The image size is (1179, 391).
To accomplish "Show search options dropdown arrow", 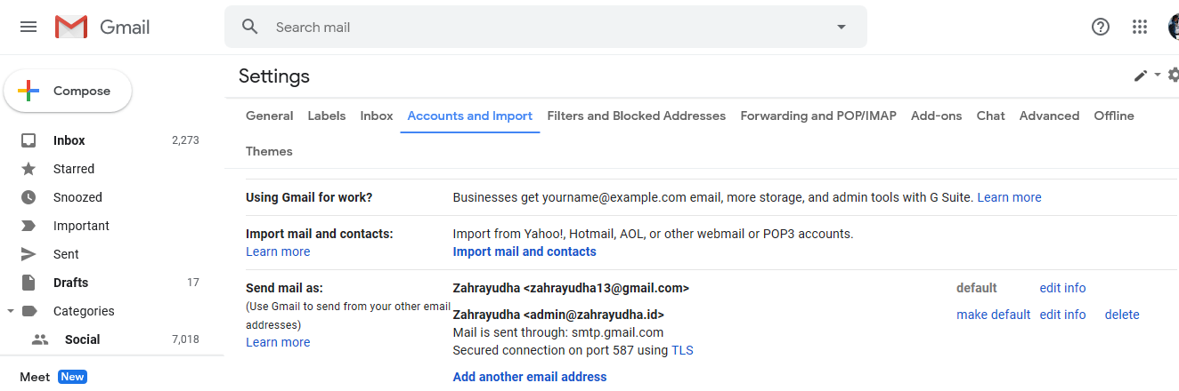I will coord(842,27).
